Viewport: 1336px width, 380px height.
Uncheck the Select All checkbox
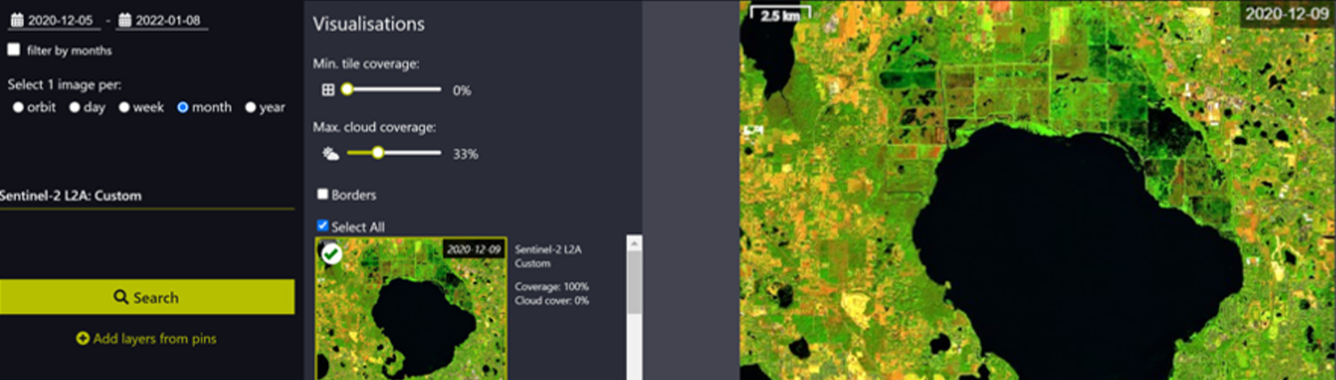pos(322,226)
